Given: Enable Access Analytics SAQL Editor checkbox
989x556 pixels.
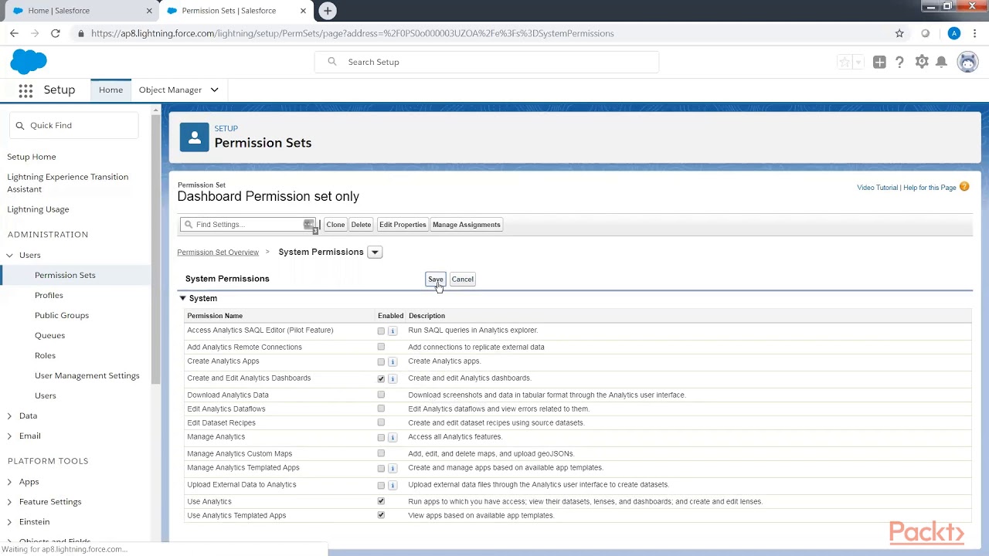Looking at the screenshot, I should [x=381, y=331].
